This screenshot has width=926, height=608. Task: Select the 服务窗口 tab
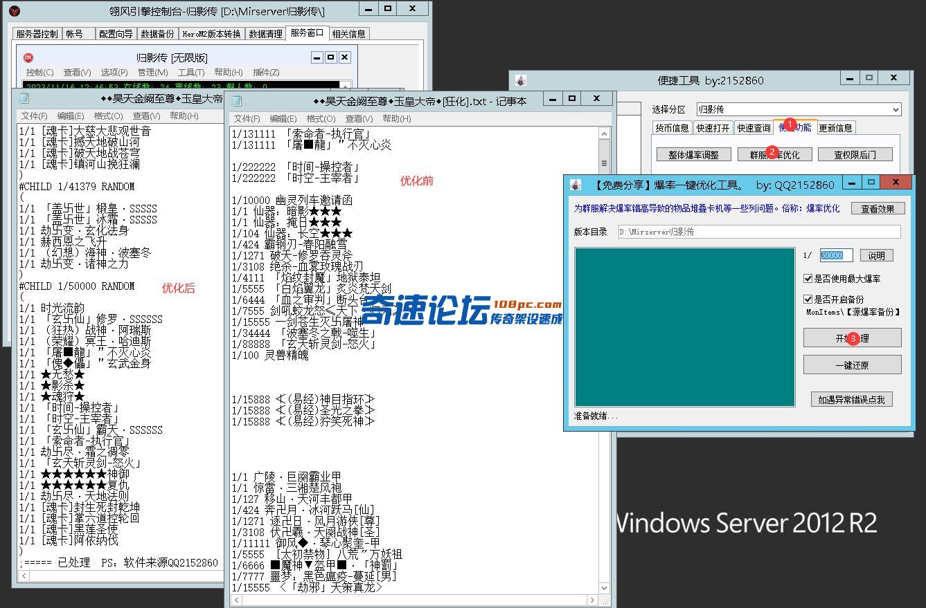[x=307, y=33]
